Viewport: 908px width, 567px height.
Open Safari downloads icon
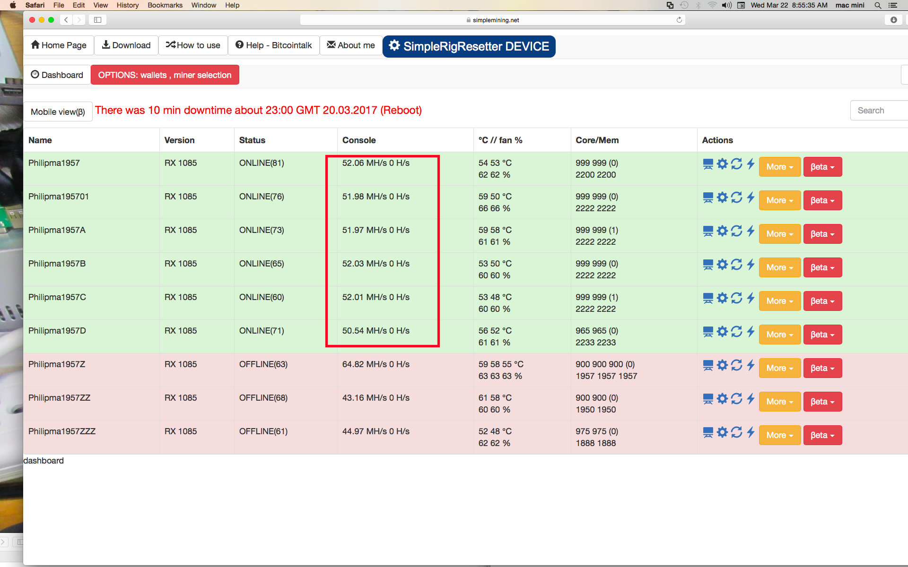pyautogui.click(x=893, y=20)
